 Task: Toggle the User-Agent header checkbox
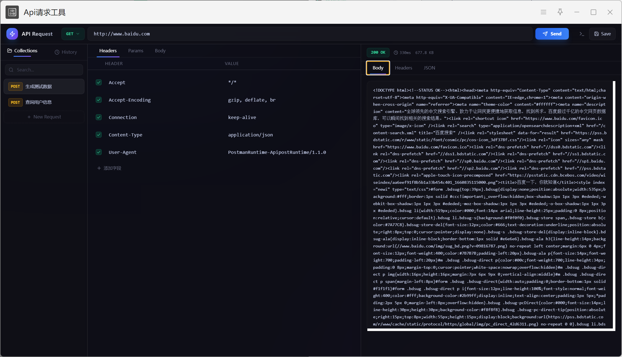[x=99, y=152]
